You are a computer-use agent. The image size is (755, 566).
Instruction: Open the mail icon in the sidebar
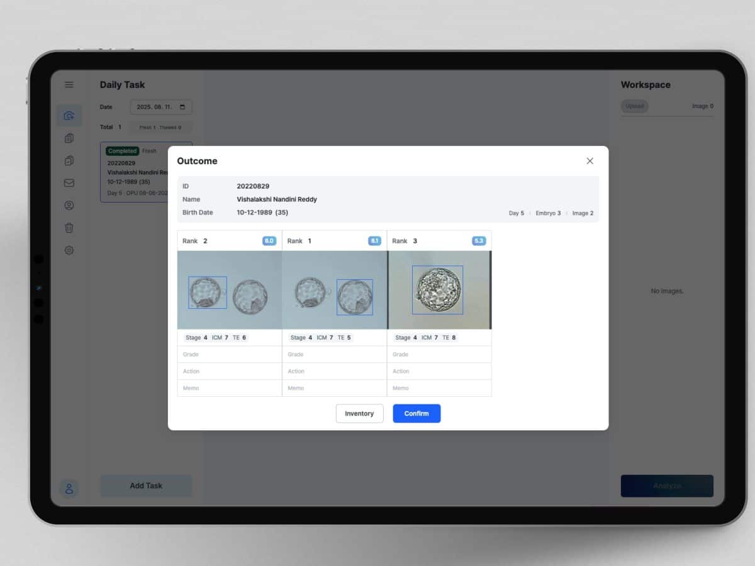tap(69, 183)
